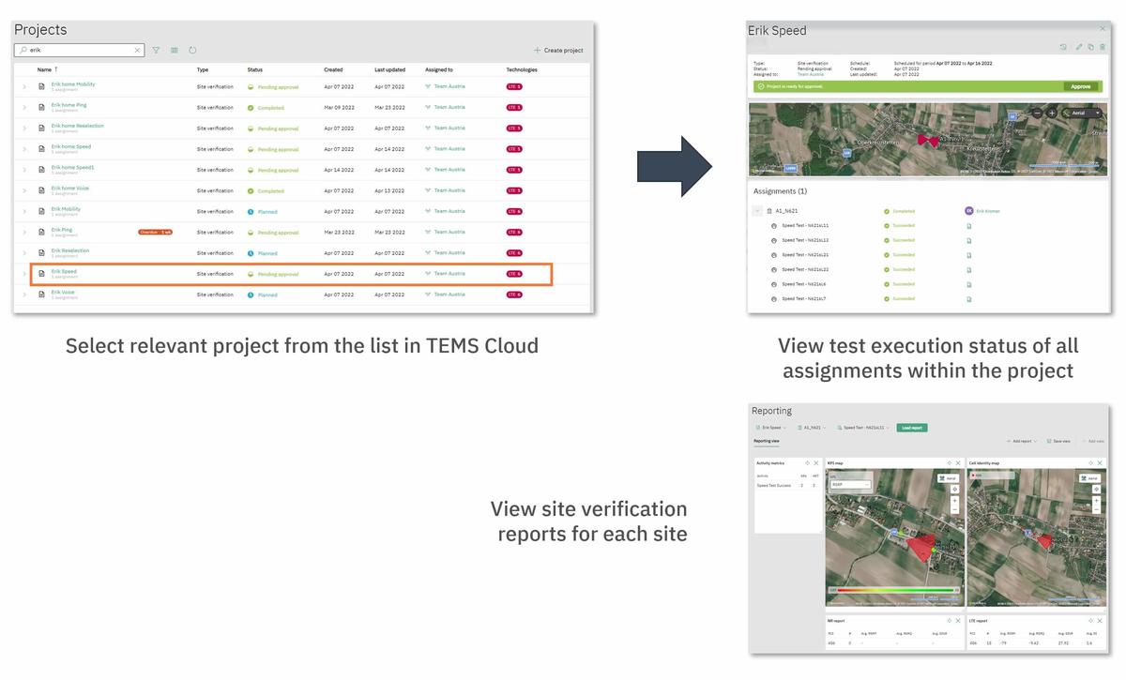The width and height of the screenshot is (1126, 680).
Task: Recenter the Cell identity map
Action: click(x=1096, y=490)
